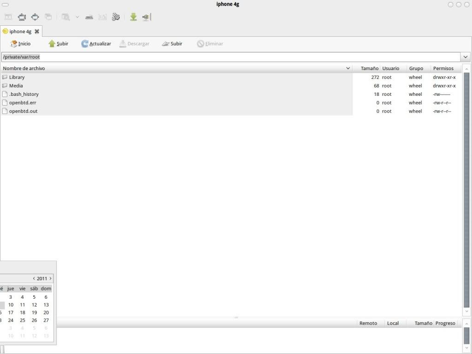
Task: Click the greyed-out first icon in the top toolbar
Action: [8, 17]
